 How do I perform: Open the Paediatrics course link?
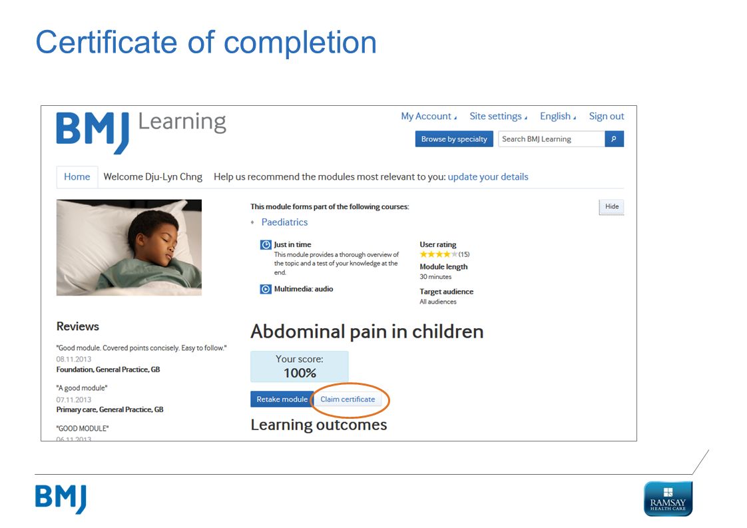pyautogui.click(x=284, y=222)
